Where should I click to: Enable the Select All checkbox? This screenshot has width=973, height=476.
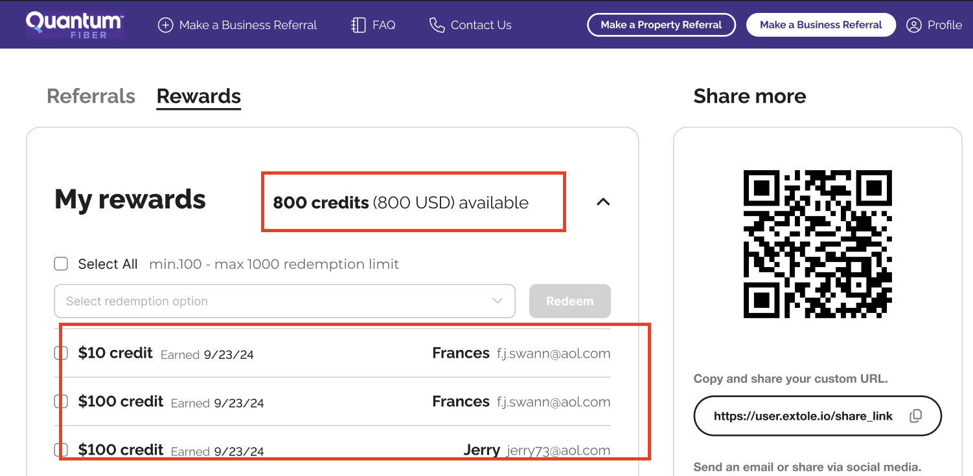[x=60, y=263]
